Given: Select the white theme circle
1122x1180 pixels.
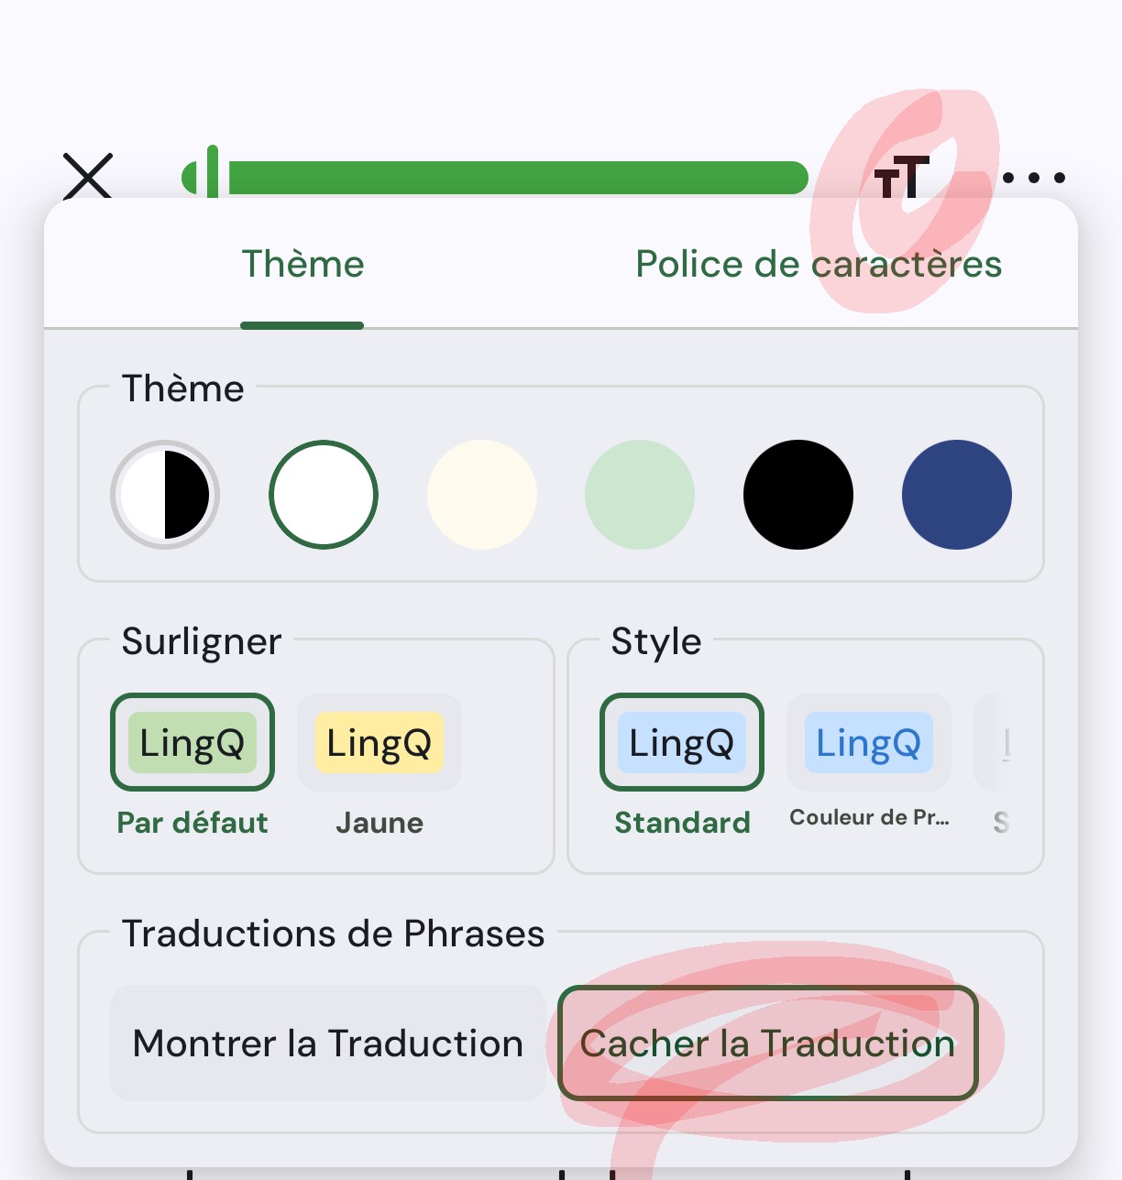Looking at the screenshot, I should pos(324,495).
